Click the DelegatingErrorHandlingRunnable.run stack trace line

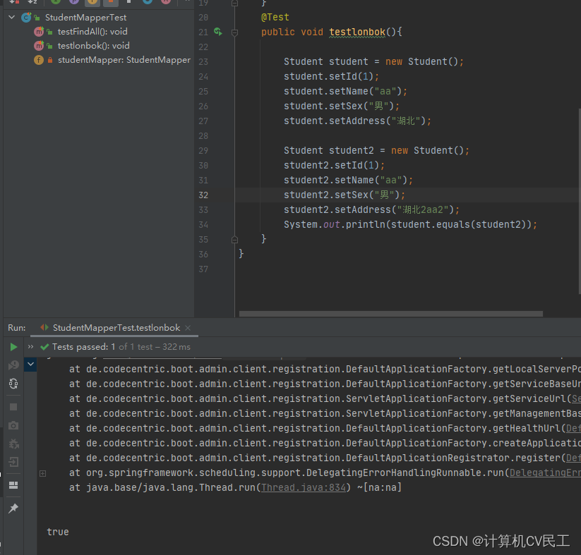[x=325, y=472]
